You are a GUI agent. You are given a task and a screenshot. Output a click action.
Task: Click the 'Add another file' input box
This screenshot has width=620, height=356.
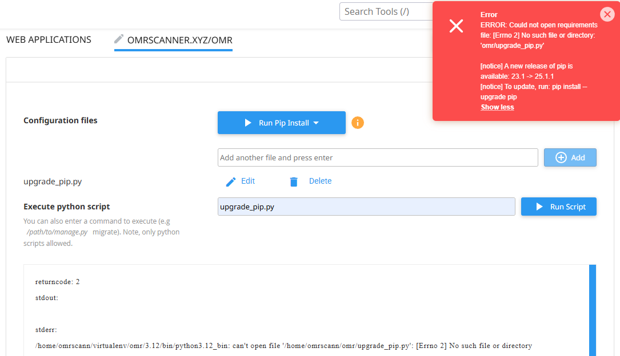377,157
